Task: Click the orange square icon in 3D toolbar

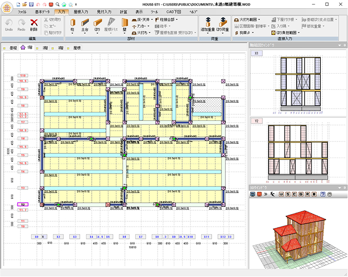Action: (x=259, y=195)
